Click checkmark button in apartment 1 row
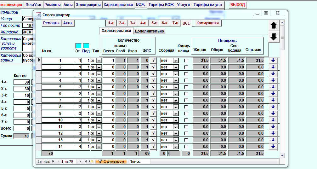This screenshot has width=317, height=169. [x=153, y=60]
